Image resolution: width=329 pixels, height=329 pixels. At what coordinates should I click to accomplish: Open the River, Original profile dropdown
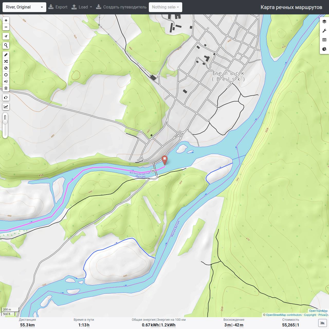click(x=24, y=7)
